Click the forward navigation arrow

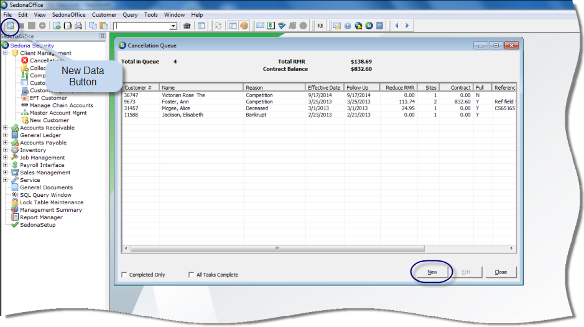click(x=407, y=26)
